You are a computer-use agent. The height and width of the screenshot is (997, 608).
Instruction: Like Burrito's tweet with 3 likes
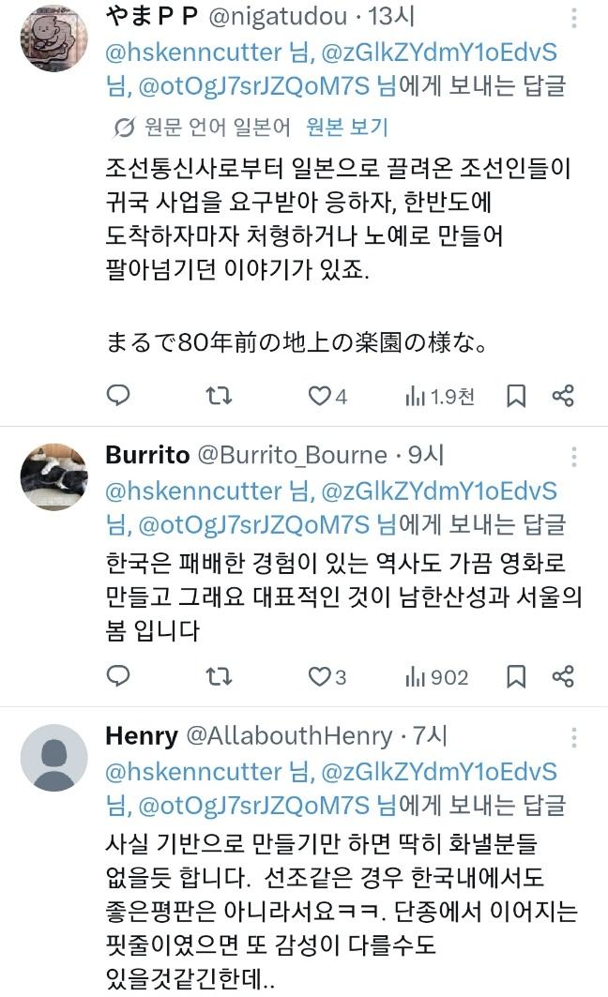point(327,676)
